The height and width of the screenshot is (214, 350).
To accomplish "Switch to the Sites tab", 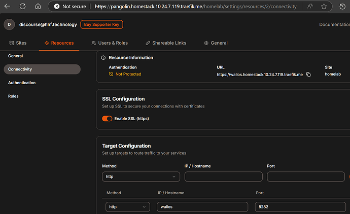I will 18,43.
